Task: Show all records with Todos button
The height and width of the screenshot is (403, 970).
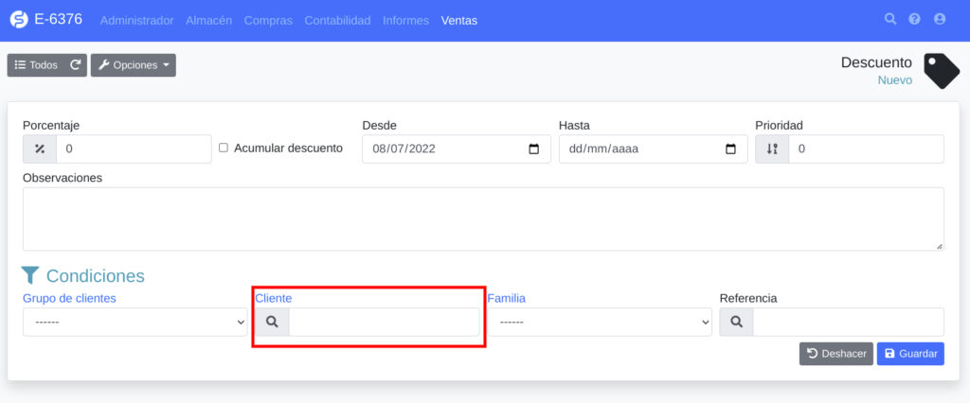Action: (x=36, y=65)
